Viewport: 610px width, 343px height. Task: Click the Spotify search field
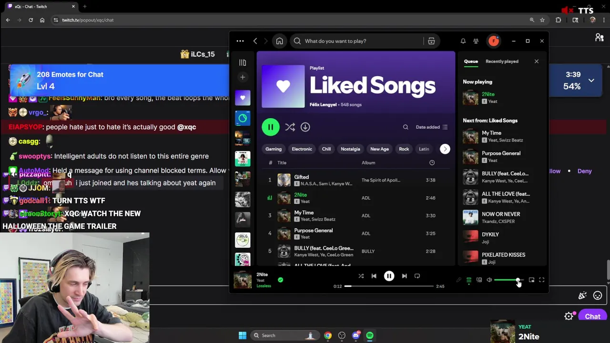click(357, 41)
